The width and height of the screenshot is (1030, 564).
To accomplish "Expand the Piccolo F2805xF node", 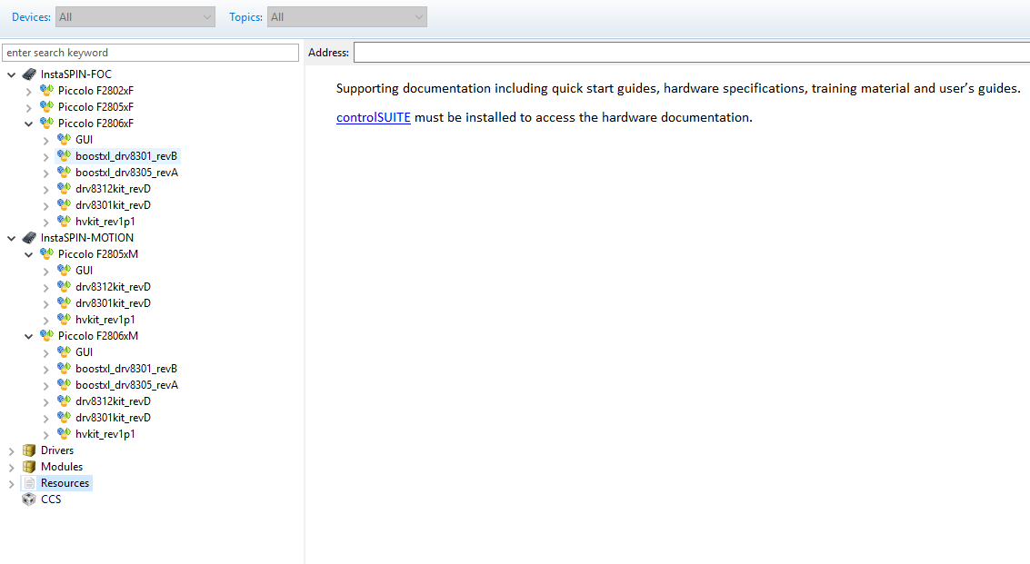I will tap(29, 108).
